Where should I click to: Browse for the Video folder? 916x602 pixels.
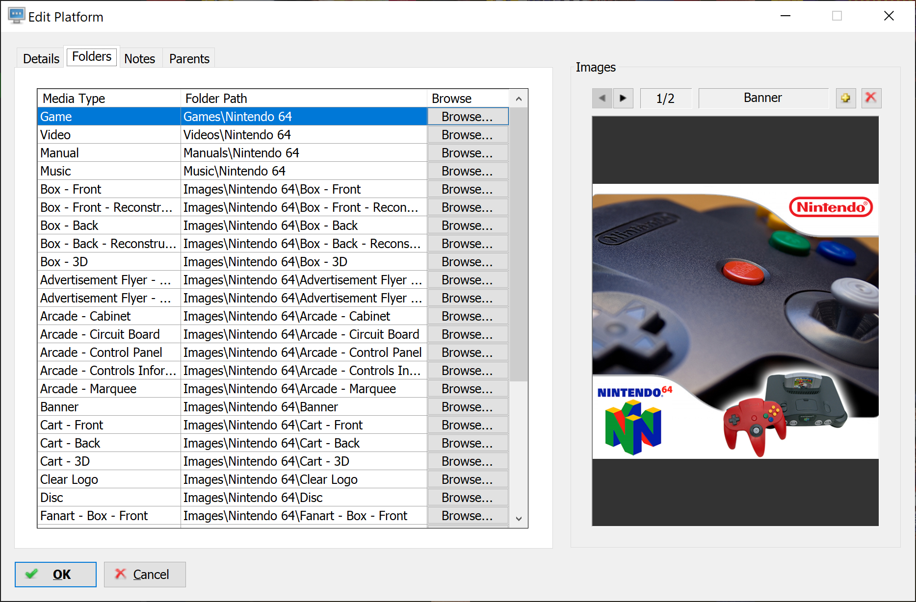coord(468,135)
